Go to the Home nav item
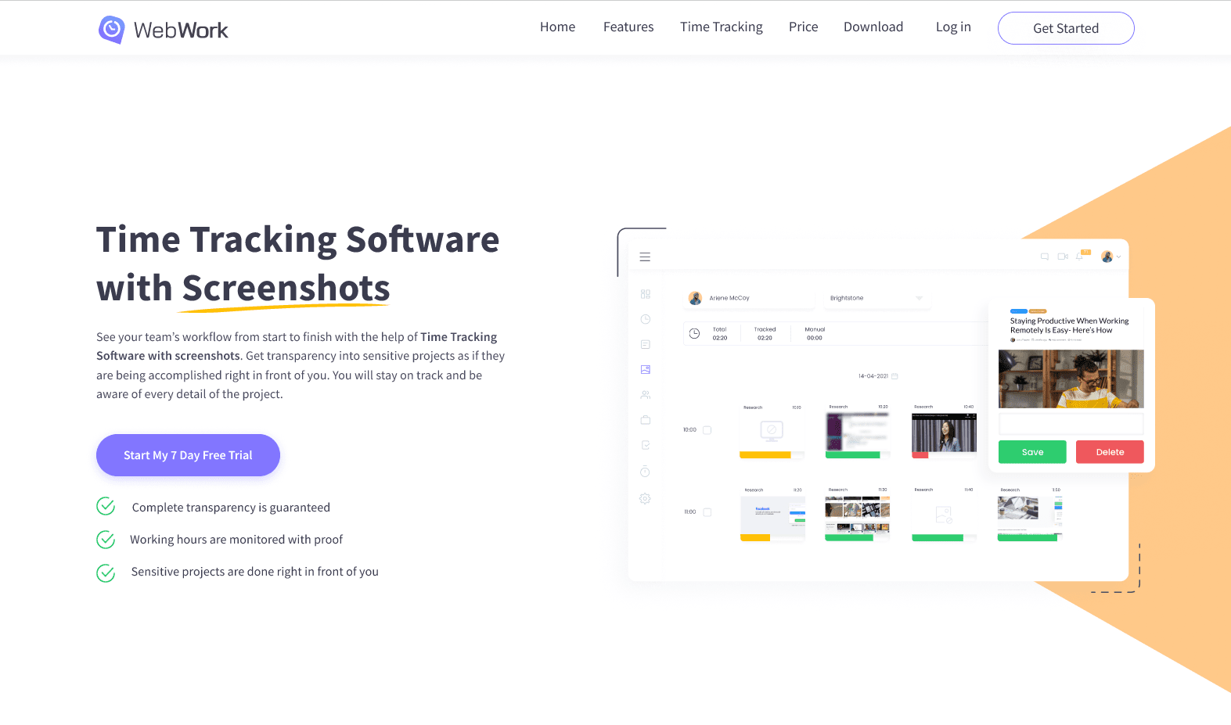 (x=557, y=27)
